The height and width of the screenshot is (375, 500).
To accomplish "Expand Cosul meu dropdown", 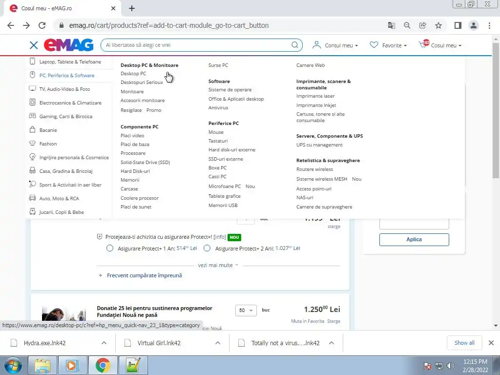I will 460,45.
